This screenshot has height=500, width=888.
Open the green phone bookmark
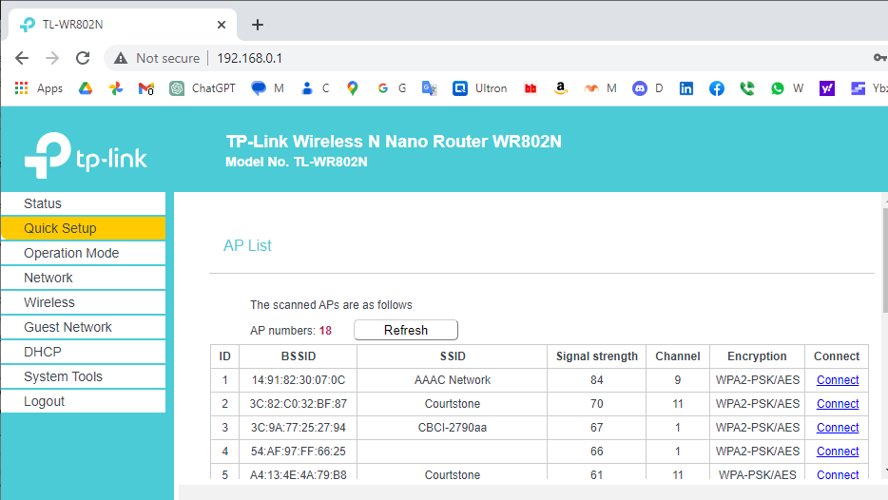747,88
